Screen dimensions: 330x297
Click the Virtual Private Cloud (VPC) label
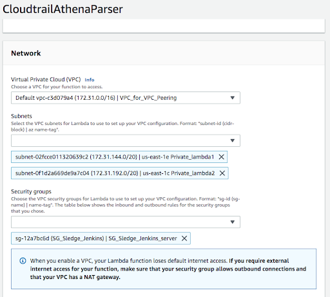46,79
